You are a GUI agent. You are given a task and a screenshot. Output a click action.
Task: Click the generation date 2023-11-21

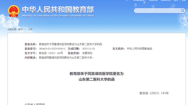(89, 49)
